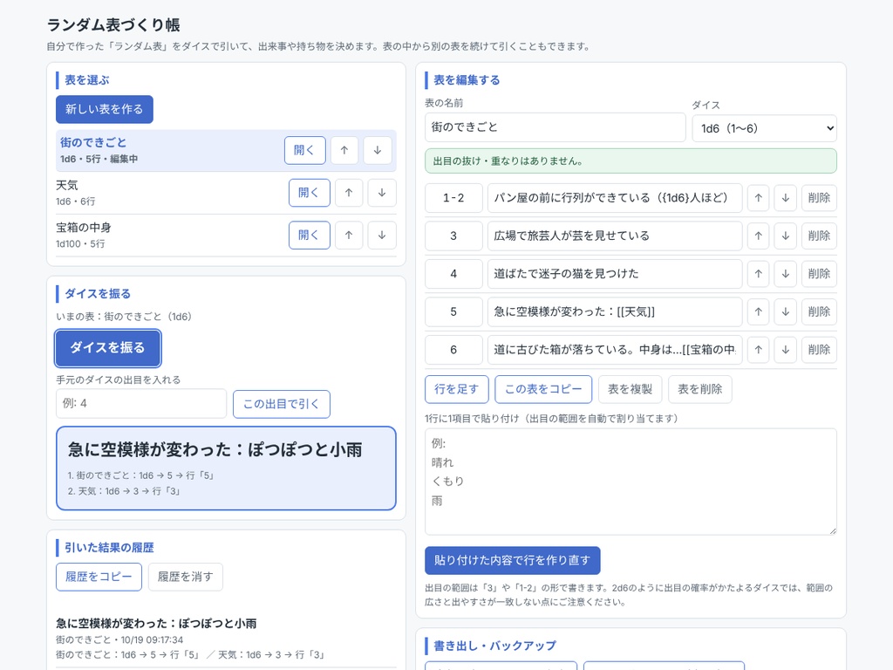Viewport: 893px width, 670px height.
Task: Open the 天気 table with 開く
Action: [310, 193]
